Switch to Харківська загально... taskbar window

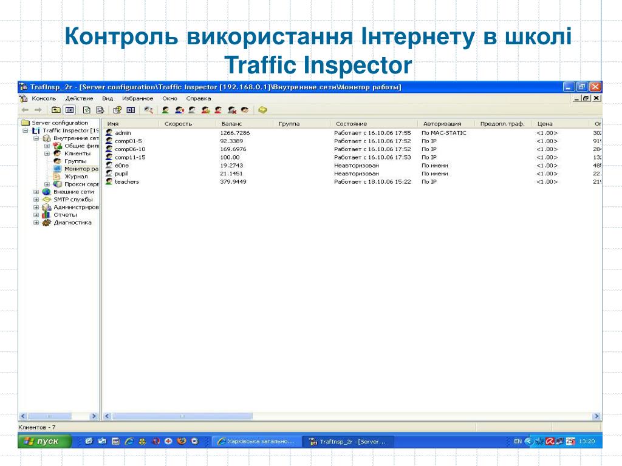point(256,441)
